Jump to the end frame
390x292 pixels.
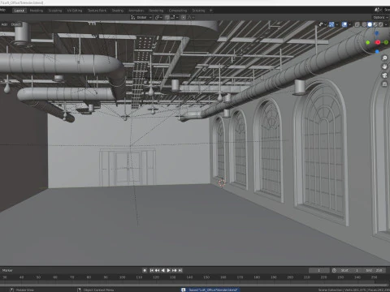tap(180, 270)
